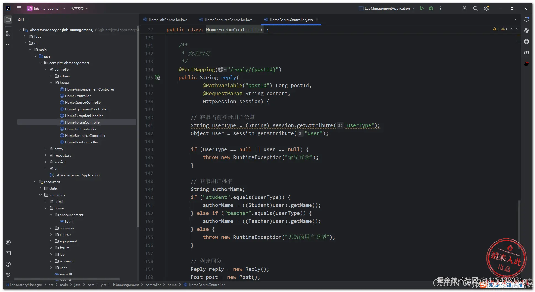Screen dimensions: 535x292
Task: Expand the .idea folder
Action: coord(25,36)
